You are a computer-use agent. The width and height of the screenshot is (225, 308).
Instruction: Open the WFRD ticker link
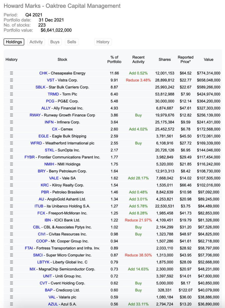click(36, 143)
